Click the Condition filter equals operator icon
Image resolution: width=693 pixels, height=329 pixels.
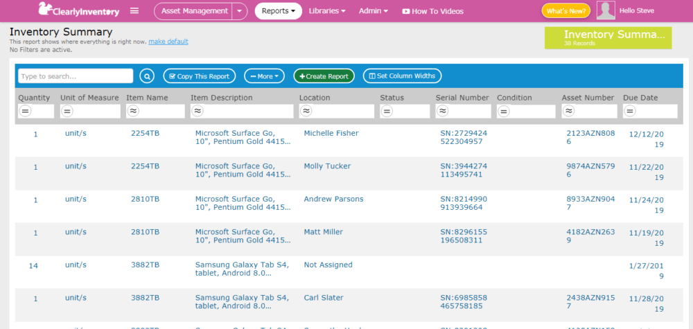coord(504,112)
